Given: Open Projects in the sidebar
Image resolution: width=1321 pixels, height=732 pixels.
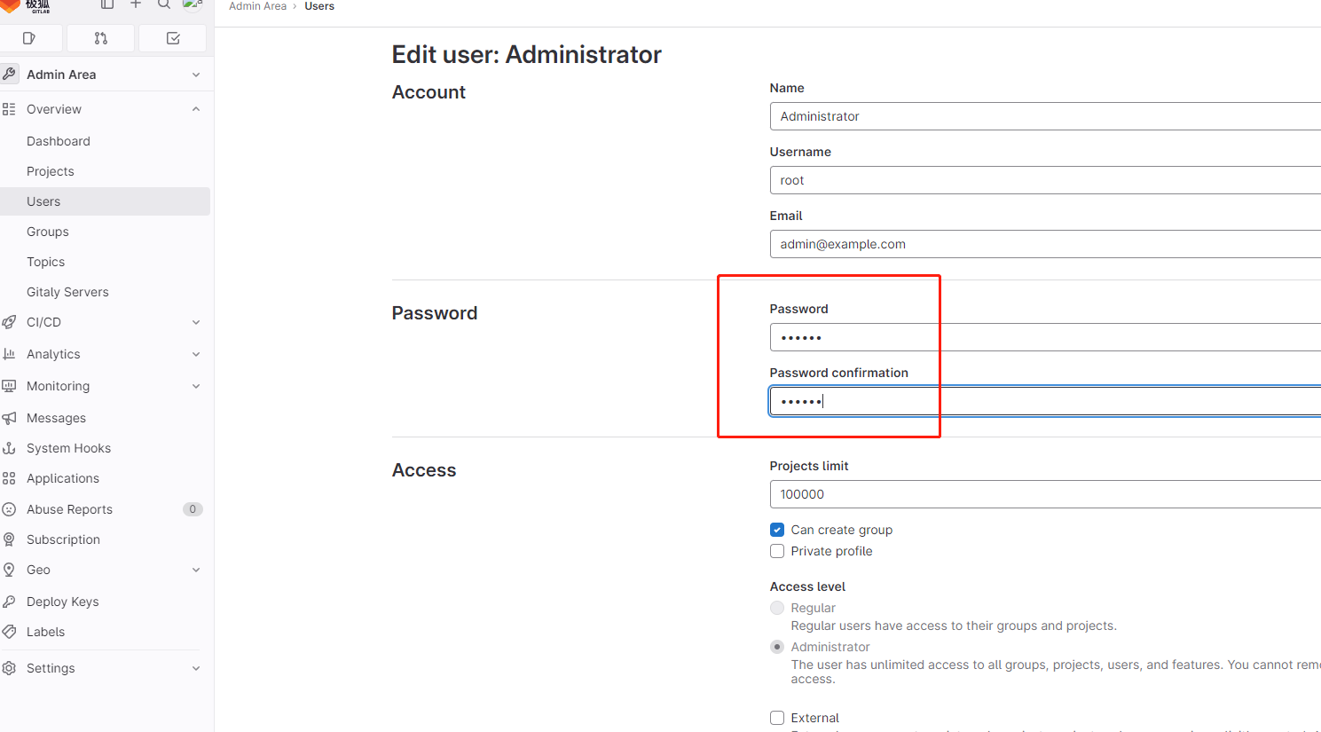Looking at the screenshot, I should click(x=51, y=171).
